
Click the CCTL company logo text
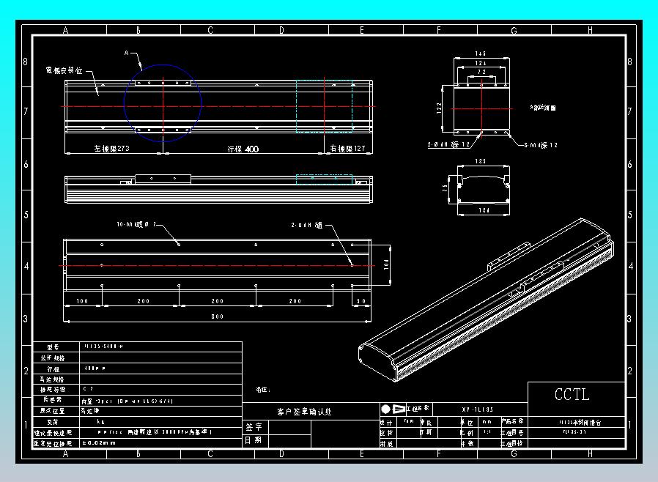(x=572, y=394)
